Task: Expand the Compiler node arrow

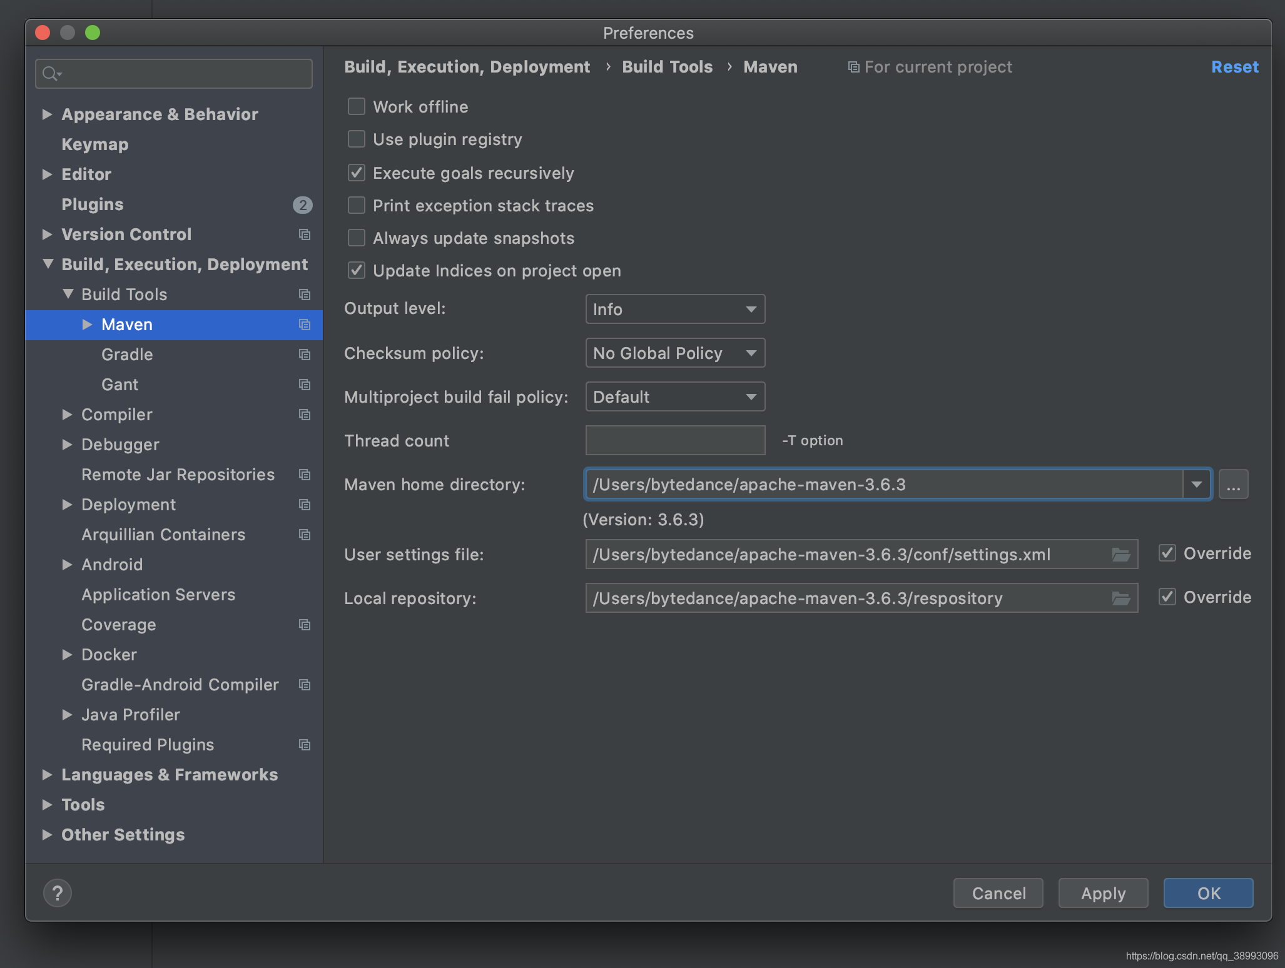Action: click(67, 415)
